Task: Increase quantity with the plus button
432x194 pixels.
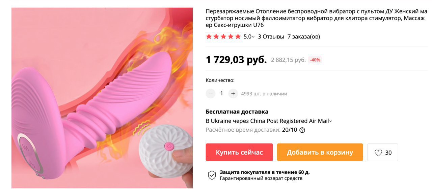Action: click(233, 94)
